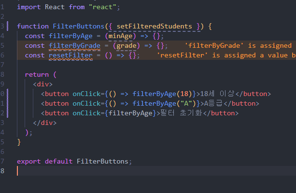Screen dimensions: 296x193
Task: Click the minAge parameter
Action: (120, 36)
